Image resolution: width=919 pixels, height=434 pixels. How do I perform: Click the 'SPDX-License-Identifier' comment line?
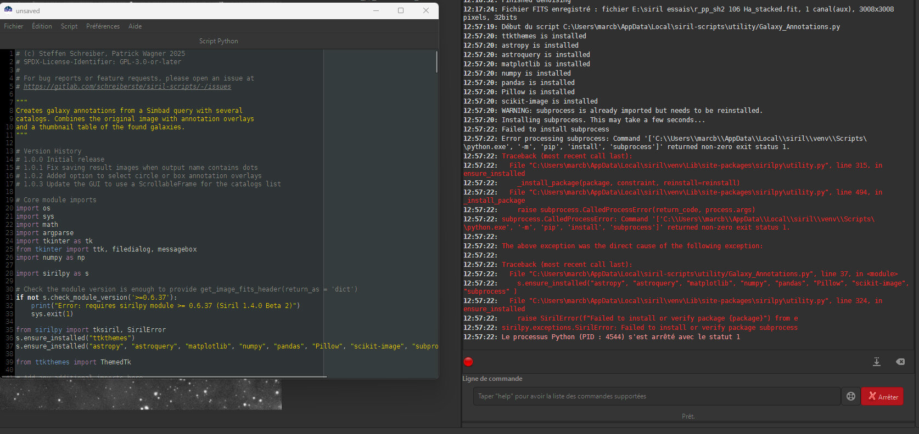pos(98,62)
